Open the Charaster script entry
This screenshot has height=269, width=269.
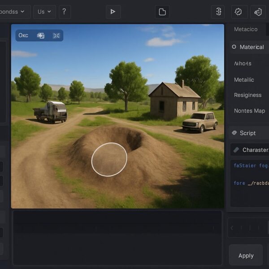click(x=250, y=150)
